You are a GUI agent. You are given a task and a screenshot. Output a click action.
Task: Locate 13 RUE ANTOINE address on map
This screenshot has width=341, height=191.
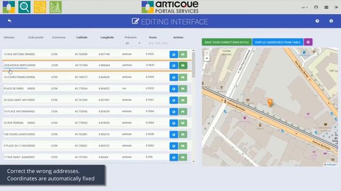tap(174, 55)
